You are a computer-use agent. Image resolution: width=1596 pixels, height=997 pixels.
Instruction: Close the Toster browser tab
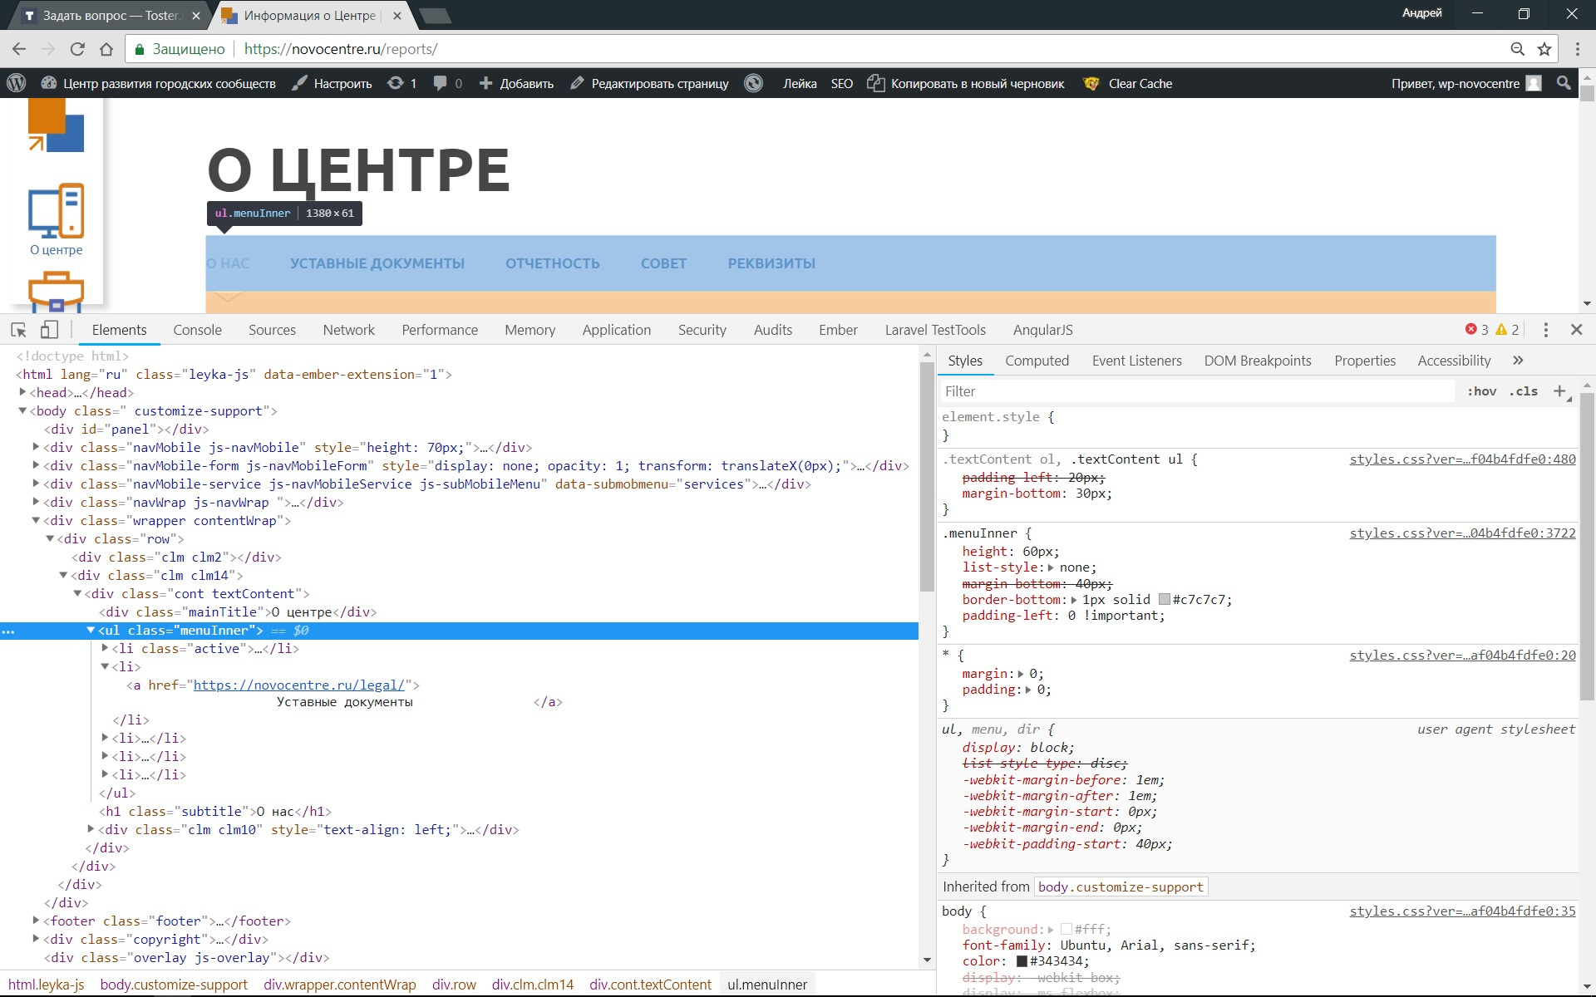[195, 16]
